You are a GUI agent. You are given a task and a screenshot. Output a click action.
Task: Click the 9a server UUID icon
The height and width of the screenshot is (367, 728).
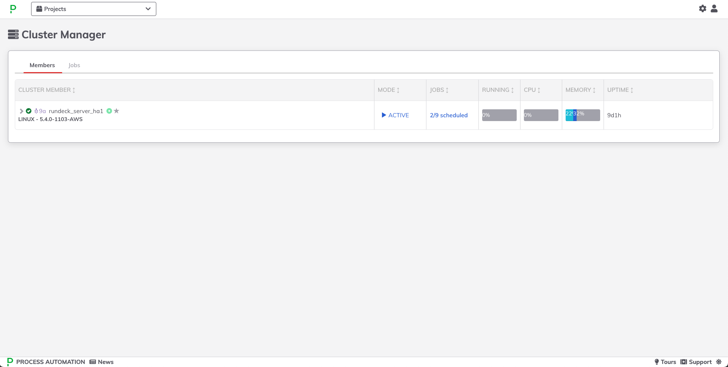pyautogui.click(x=40, y=111)
